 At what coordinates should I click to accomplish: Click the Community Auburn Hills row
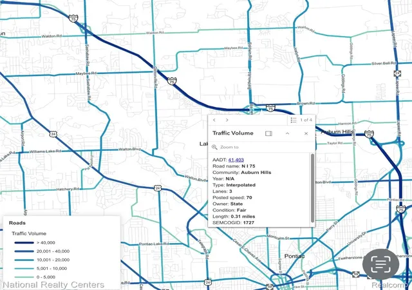[x=242, y=172]
